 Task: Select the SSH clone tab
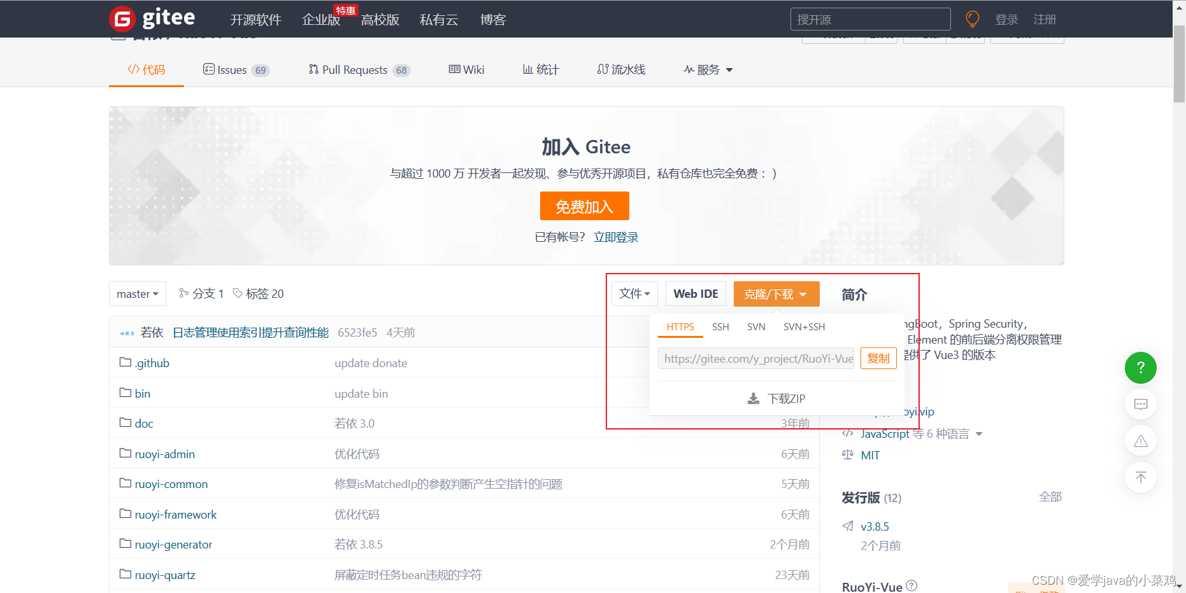[x=720, y=326]
